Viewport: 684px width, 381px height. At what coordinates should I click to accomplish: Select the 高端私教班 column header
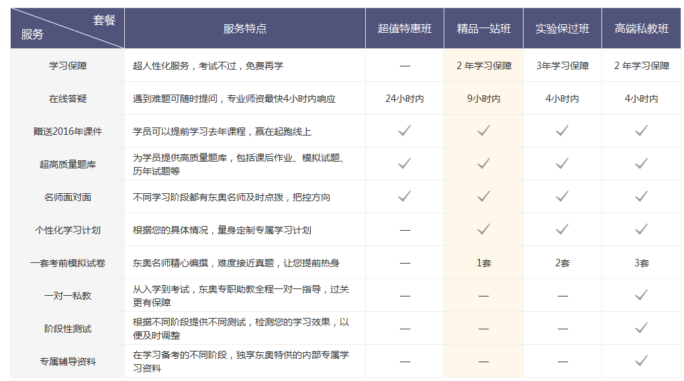[641, 29]
